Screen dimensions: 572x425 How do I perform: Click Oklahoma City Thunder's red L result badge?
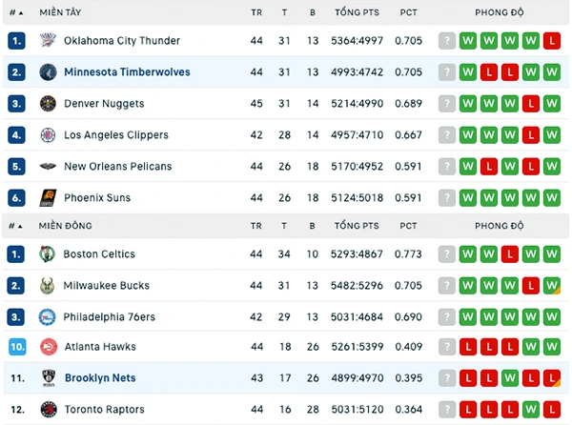(x=552, y=40)
